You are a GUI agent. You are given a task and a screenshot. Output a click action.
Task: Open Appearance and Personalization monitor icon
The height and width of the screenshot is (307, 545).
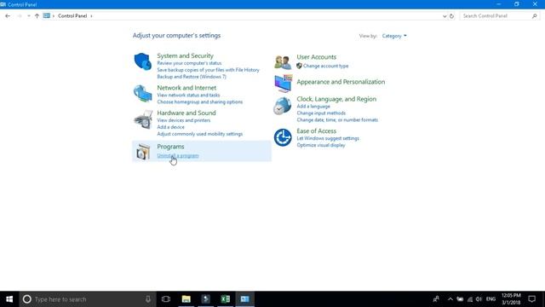click(x=283, y=84)
